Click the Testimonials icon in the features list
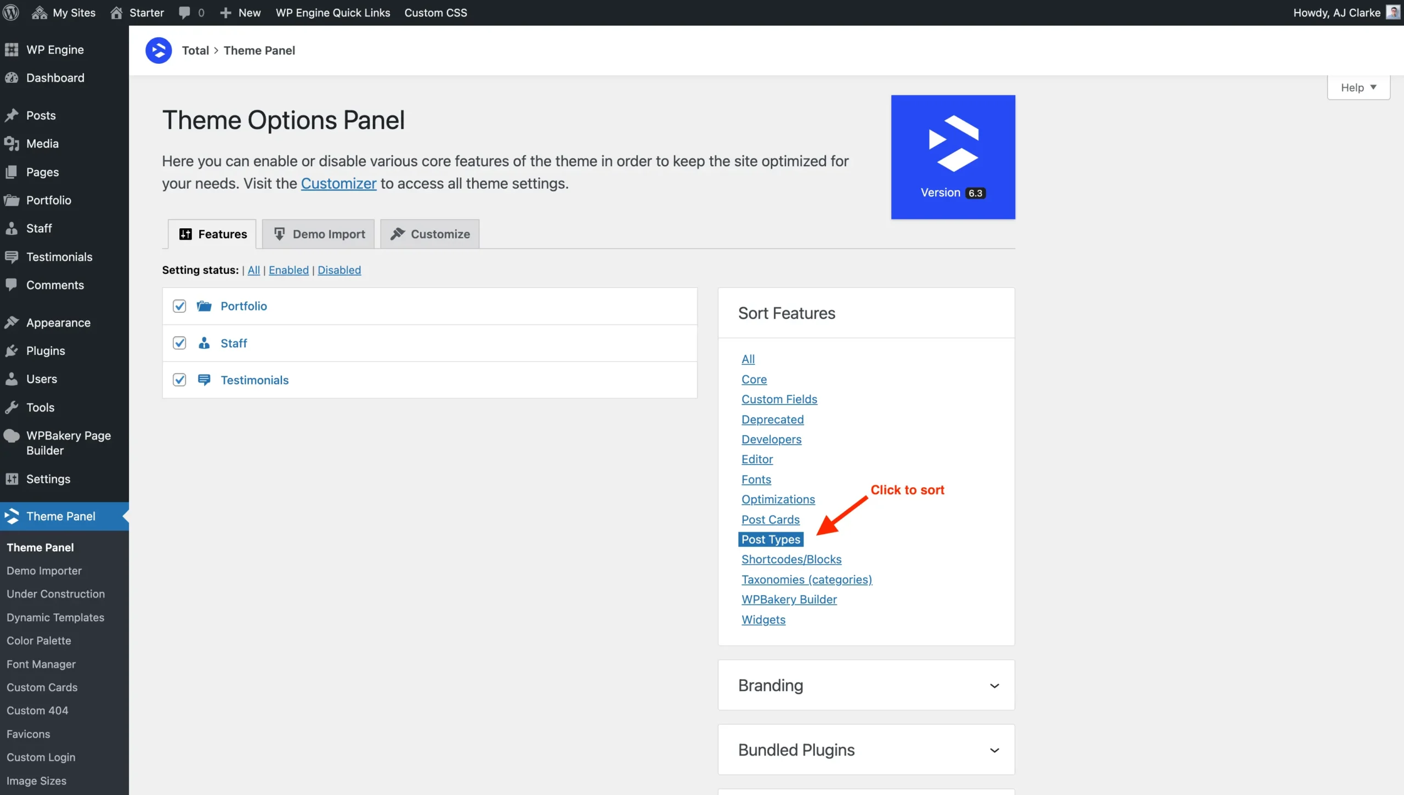 (204, 380)
